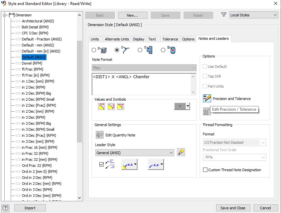Switch to the Options tab
Viewport: 281px width, 213px height.
[x=188, y=39]
